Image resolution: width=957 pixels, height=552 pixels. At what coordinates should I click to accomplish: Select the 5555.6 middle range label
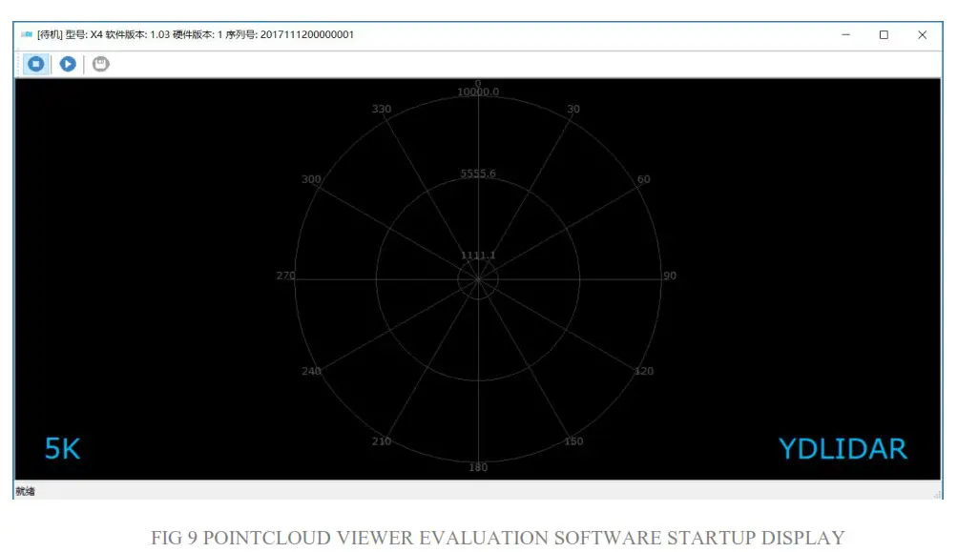[477, 174]
